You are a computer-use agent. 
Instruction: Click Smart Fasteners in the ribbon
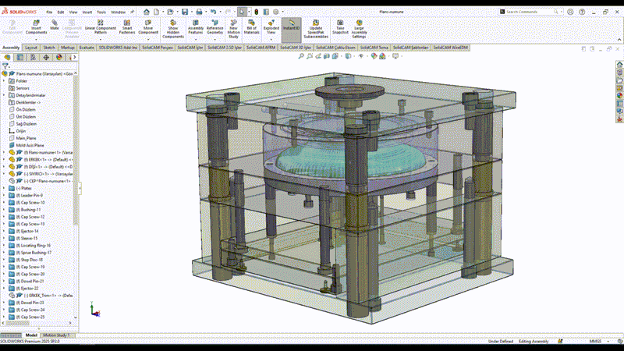click(127, 27)
